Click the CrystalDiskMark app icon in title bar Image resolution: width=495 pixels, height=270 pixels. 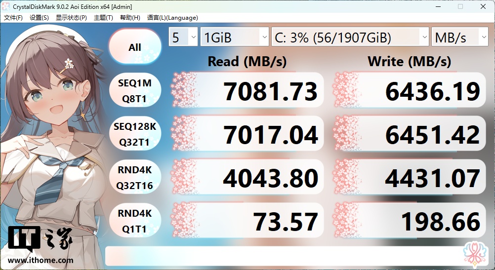6,6
